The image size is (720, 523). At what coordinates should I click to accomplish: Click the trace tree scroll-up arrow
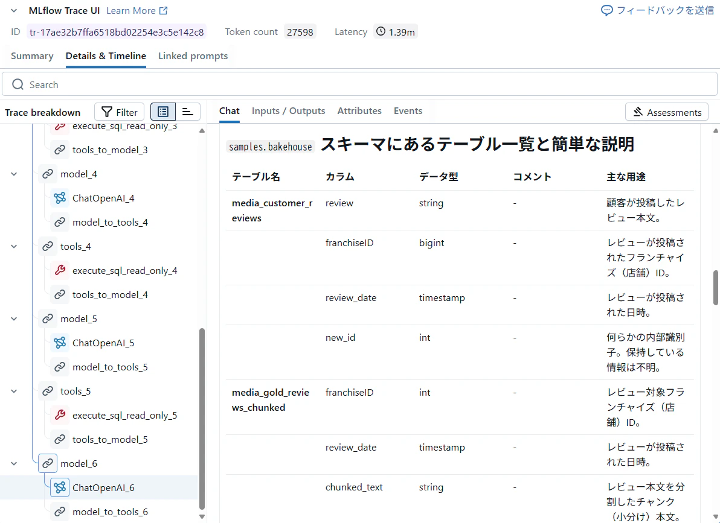pos(202,132)
